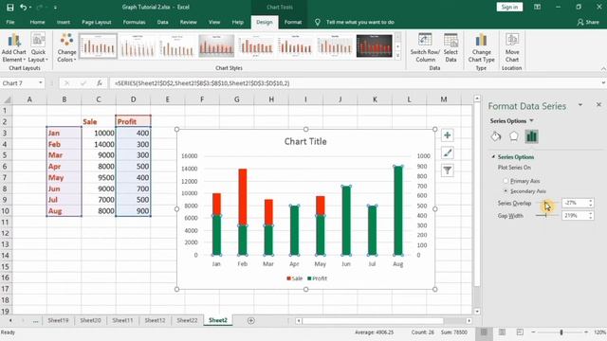Click Select Data icon
The height and width of the screenshot is (341, 607).
point(451,48)
